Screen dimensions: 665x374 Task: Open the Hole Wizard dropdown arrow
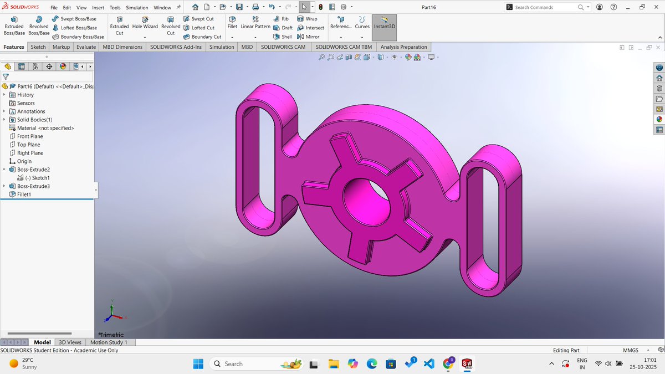point(145,37)
